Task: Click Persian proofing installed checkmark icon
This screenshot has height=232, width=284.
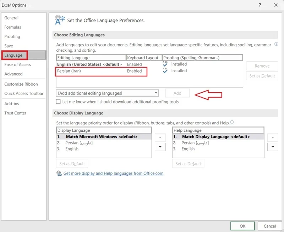Action: tap(165, 70)
